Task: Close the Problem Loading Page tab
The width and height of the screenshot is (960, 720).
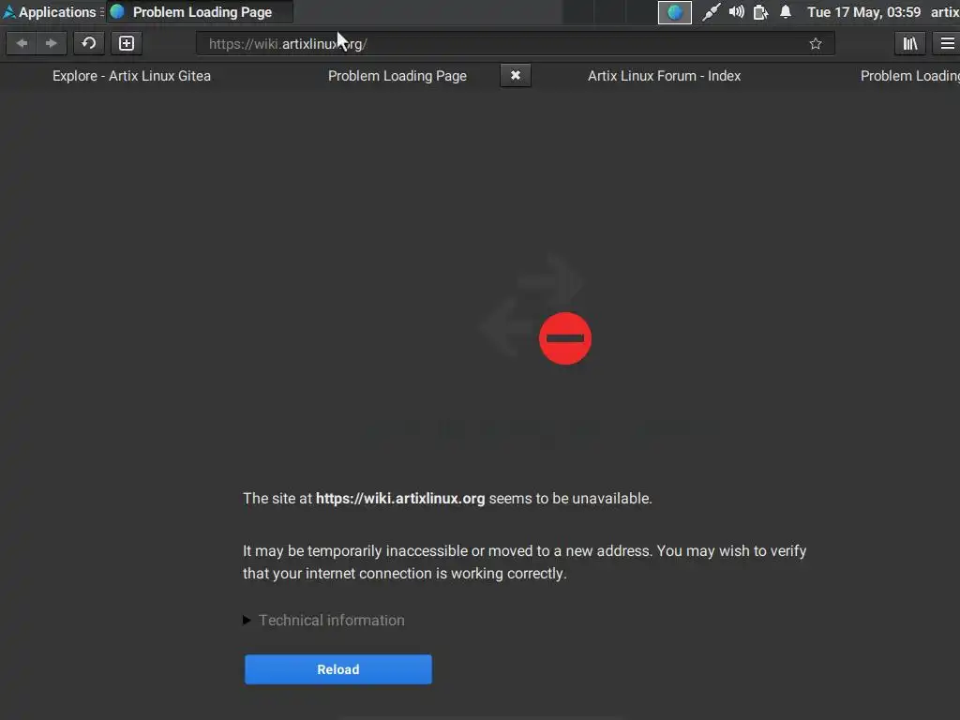Action: tap(516, 75)
